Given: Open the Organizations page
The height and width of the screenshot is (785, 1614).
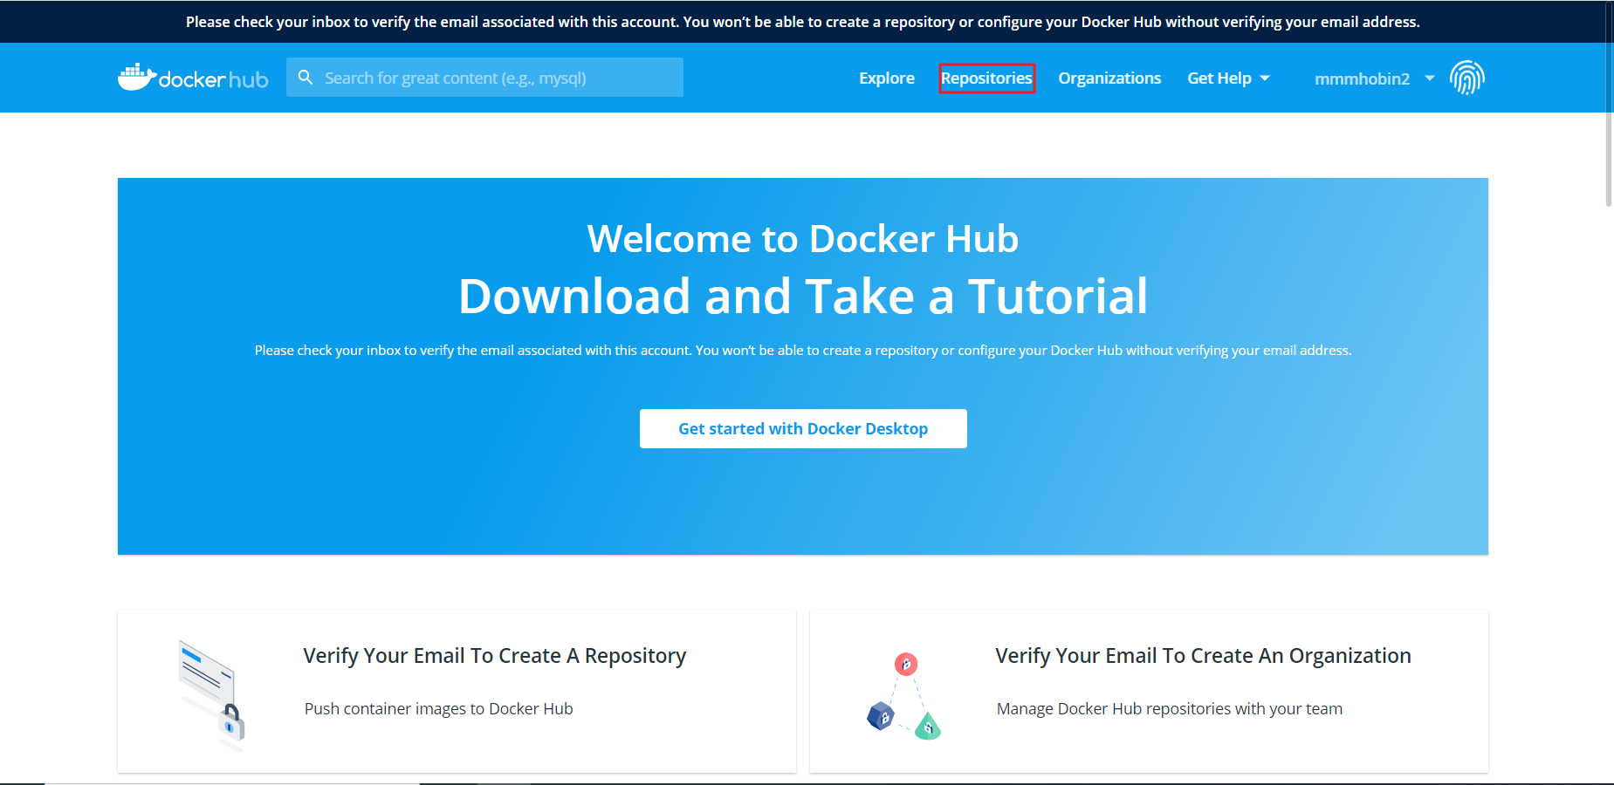Looking at the screenshot, I should [x=1109, y=78].
